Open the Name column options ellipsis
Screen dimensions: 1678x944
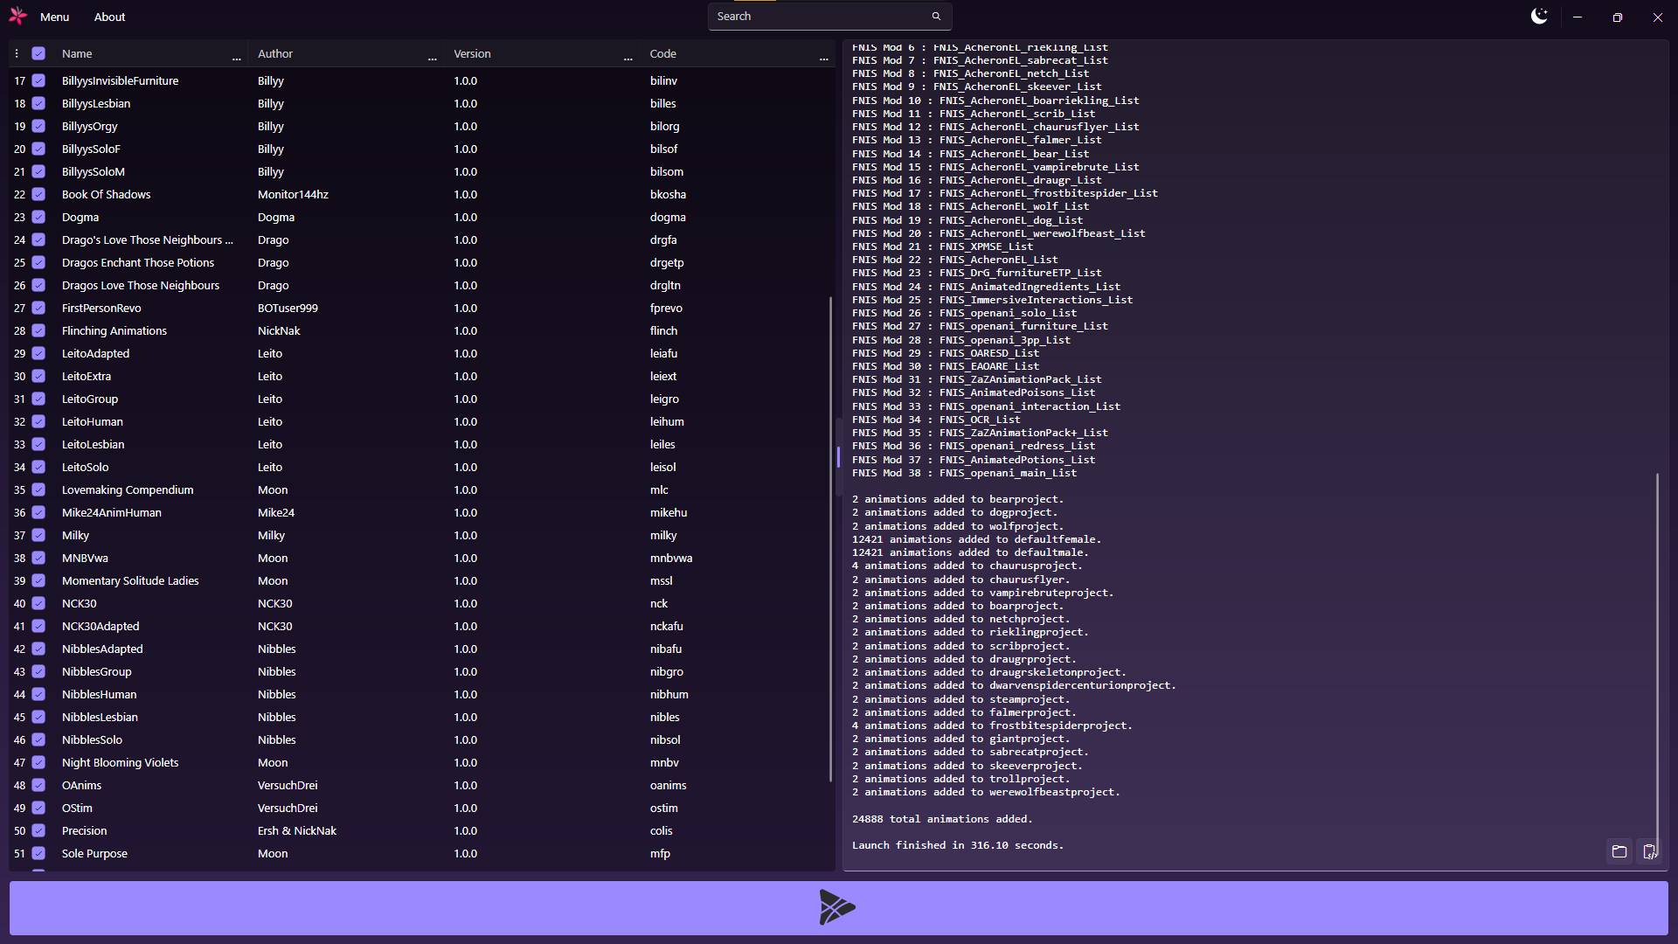click(x=236, y=58)
